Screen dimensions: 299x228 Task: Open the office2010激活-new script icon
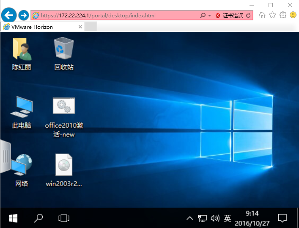(64, 106)
